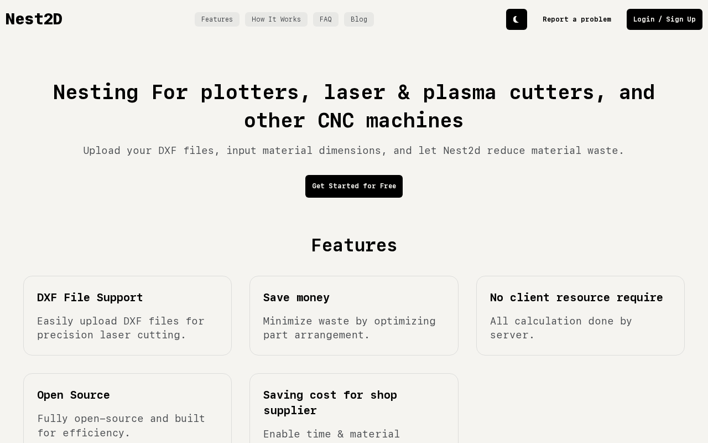Image resolution: width=708 pixels, height=443 pixels.
Task: Open Login / Sign Up
Action: point(664,19)
